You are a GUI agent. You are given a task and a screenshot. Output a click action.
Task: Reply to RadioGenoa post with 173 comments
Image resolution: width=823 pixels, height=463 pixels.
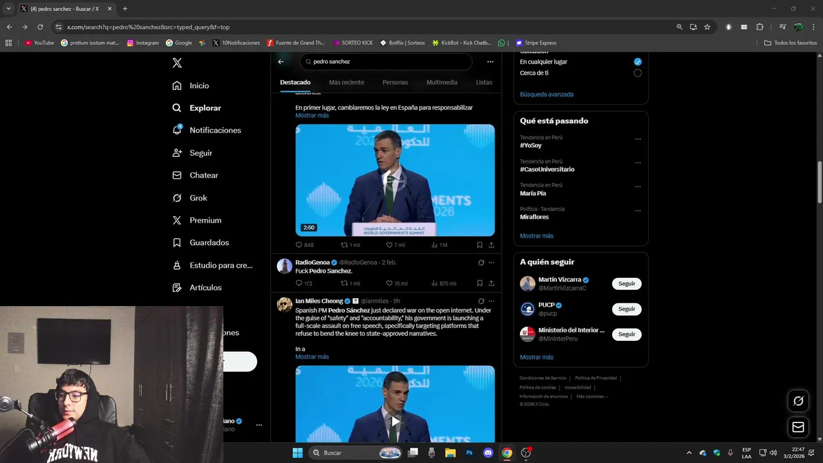303,283
